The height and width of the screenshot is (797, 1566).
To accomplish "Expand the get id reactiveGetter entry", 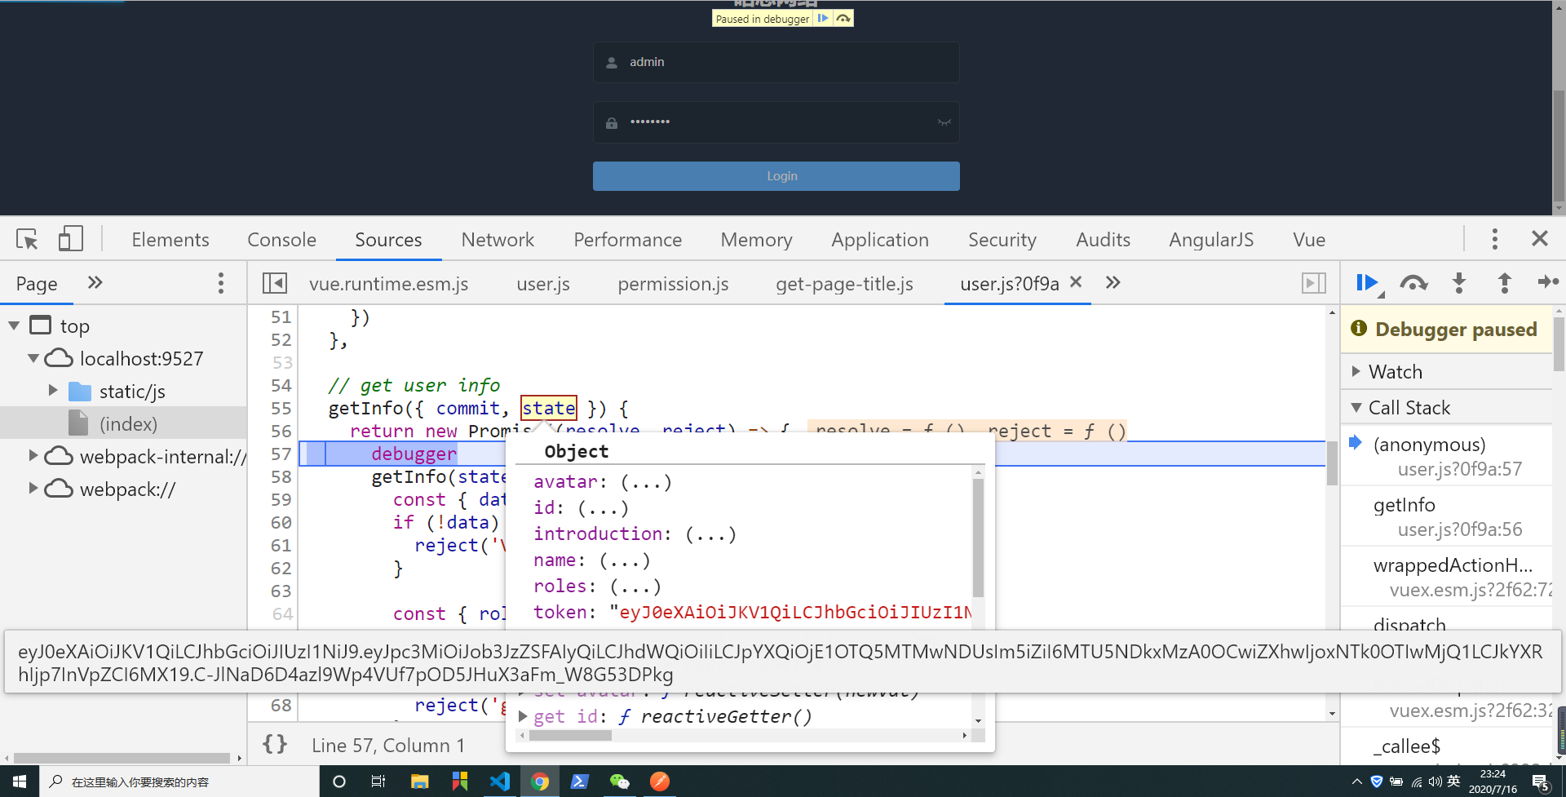I will pos(524,716).
